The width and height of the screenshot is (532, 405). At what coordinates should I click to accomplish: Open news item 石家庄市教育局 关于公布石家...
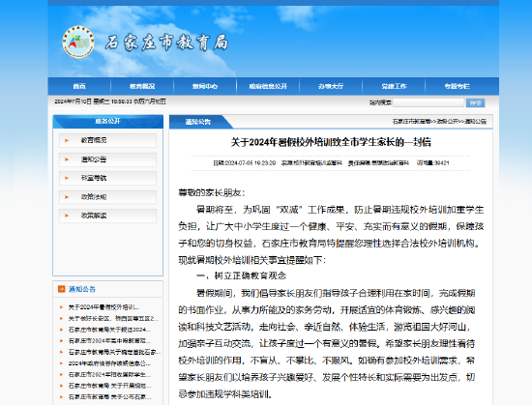(109, 397)
